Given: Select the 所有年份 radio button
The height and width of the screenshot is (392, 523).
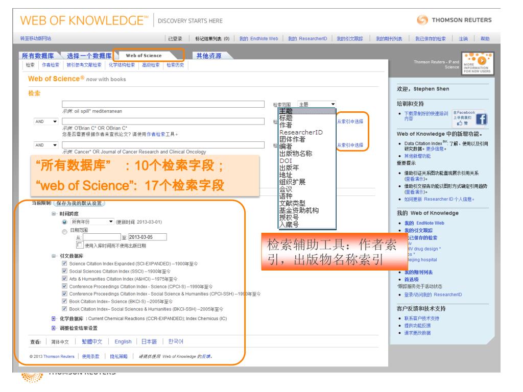Looking at the screenshot, I should (64, 222).
